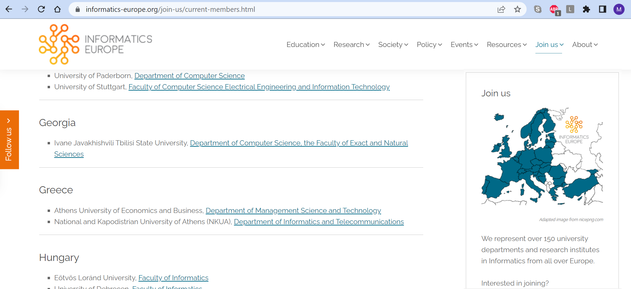The width and height of the screenshot is (631, 289).
Task: Click the Hungary section heading
Action: (x=59, y=258)
